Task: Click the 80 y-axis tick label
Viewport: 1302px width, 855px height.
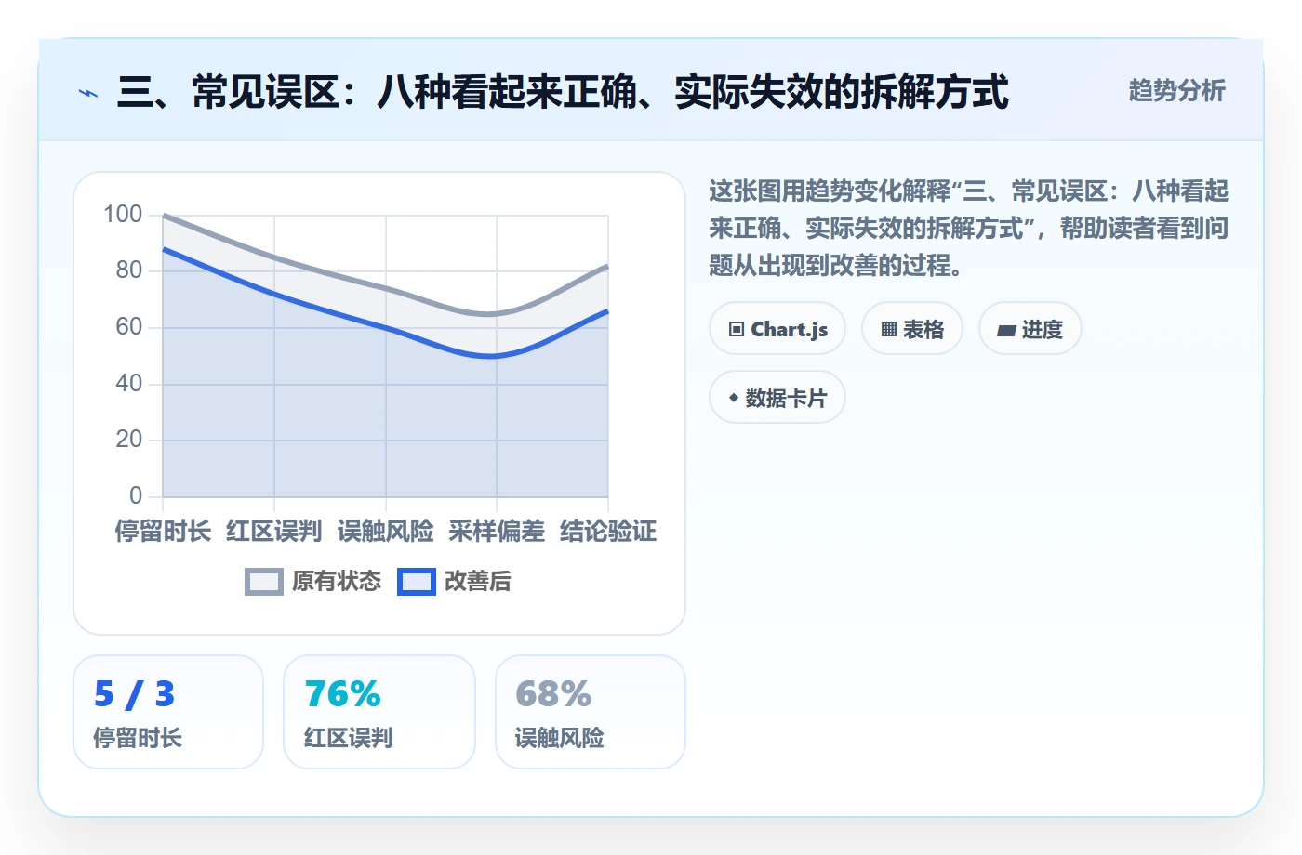Action: [129, 270]
